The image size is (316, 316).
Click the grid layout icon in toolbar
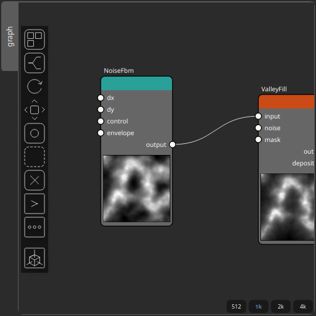pos(35,39)
